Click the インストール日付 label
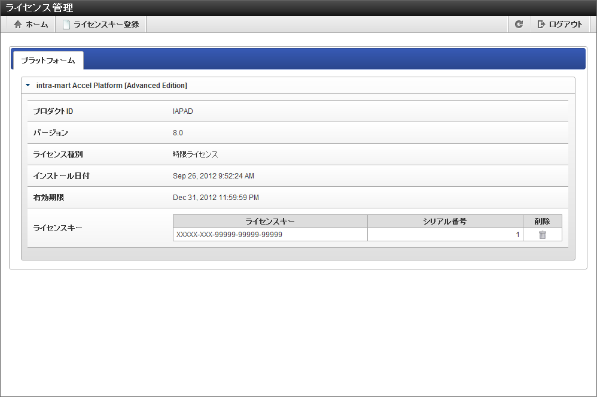Viewport: 597px width, 397px height. pos(61,176)
